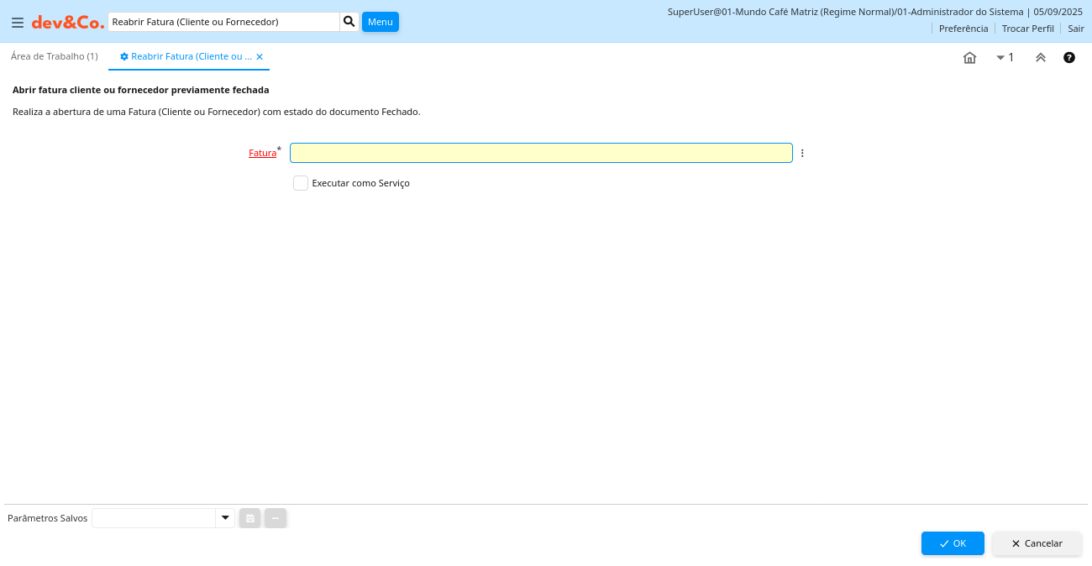
Task: Go to home via house icon
Action: coord(969,58)
